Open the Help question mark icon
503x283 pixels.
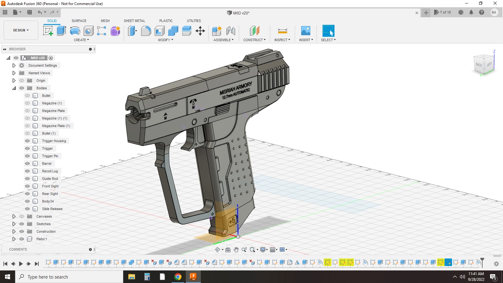pyautogui.click(x=482, y=12)
